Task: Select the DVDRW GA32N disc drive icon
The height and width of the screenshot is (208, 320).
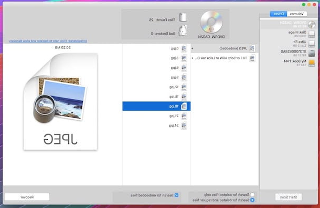Action: click(x=312, y=25)
